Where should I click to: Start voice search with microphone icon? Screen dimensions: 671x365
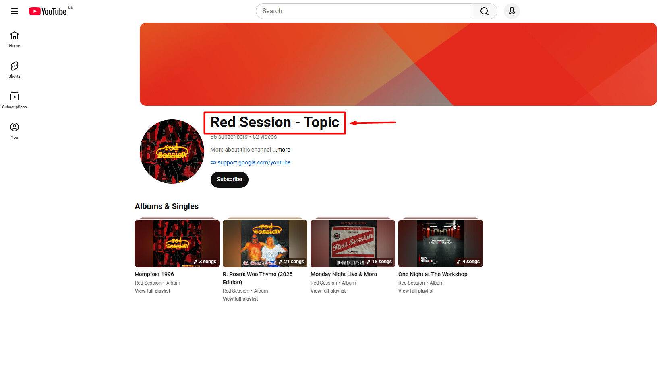click(512, 11)
